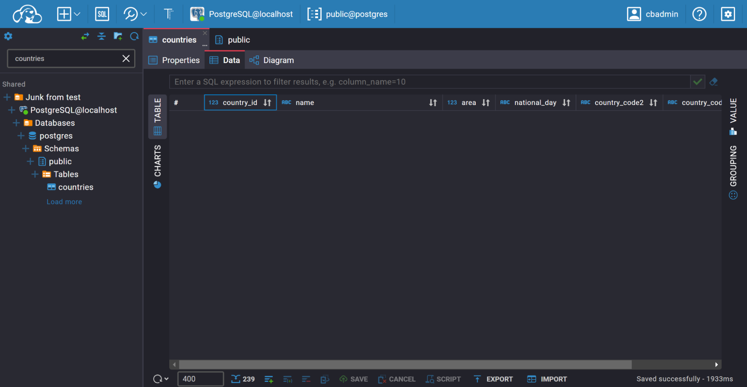Open the search tools dropdown arrow
This screenshot has width=747, height=387.
coord(144,14)
